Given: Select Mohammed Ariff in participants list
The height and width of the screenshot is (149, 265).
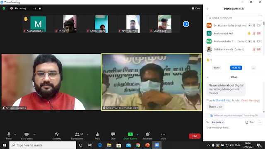Looking at the screenshot, I should [x=234, y=34].
